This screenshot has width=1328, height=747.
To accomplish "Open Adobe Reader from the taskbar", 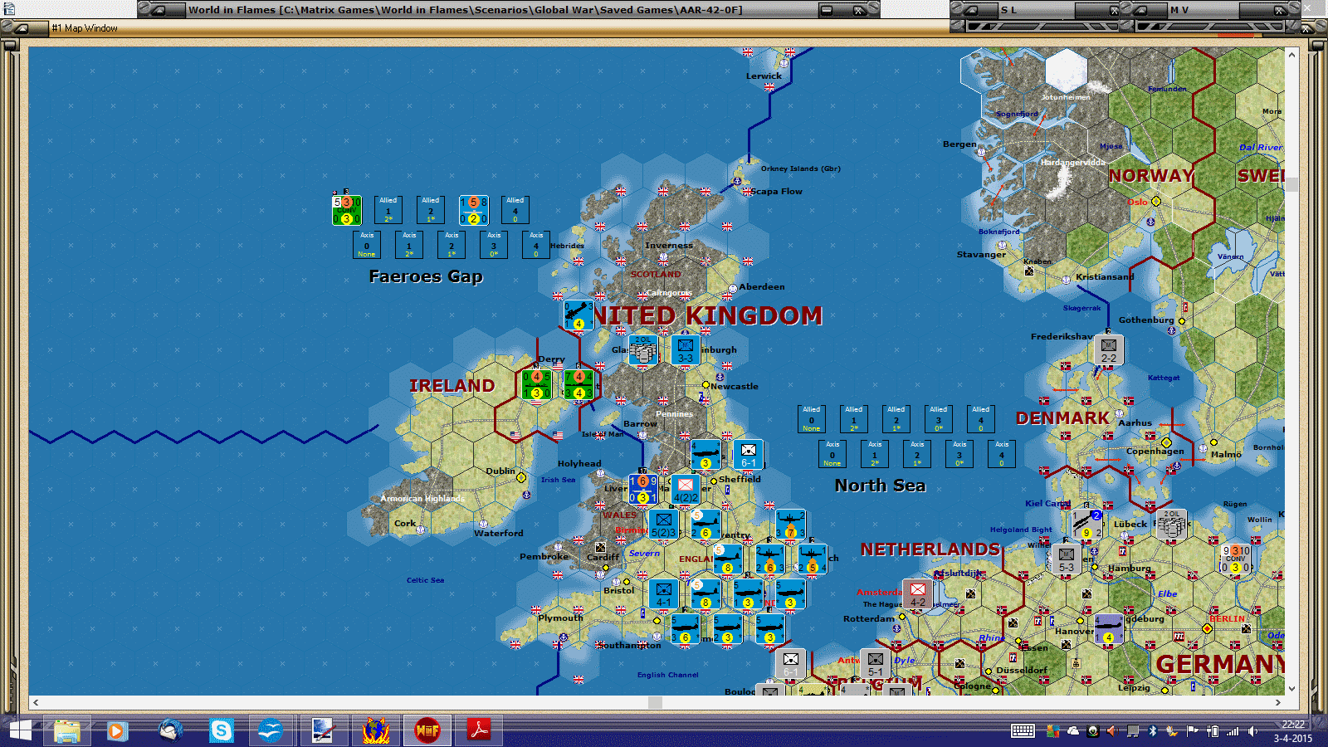I will [478, 730].
